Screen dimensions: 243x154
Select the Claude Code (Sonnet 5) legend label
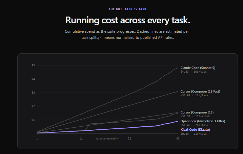tap(198, 68)
